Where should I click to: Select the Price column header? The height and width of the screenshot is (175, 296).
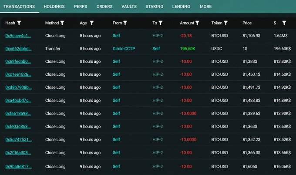(x=247, y=23)
